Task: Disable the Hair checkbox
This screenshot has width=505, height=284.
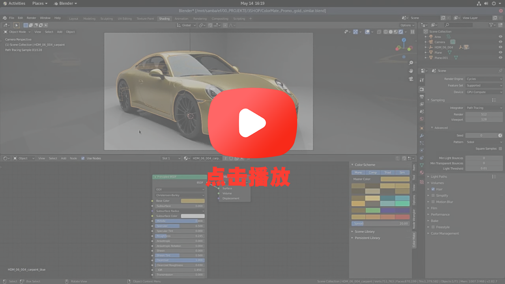Action: pos(433,189)
